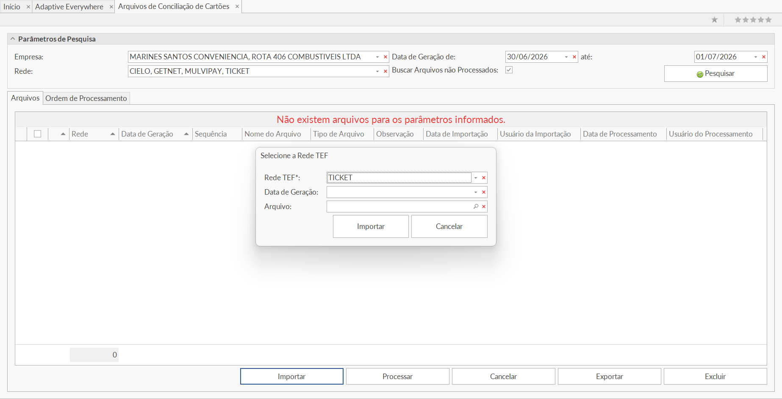Check the select-all checkbox in grid header
Screen dimensions: 782x399
[x=38, y=134]
